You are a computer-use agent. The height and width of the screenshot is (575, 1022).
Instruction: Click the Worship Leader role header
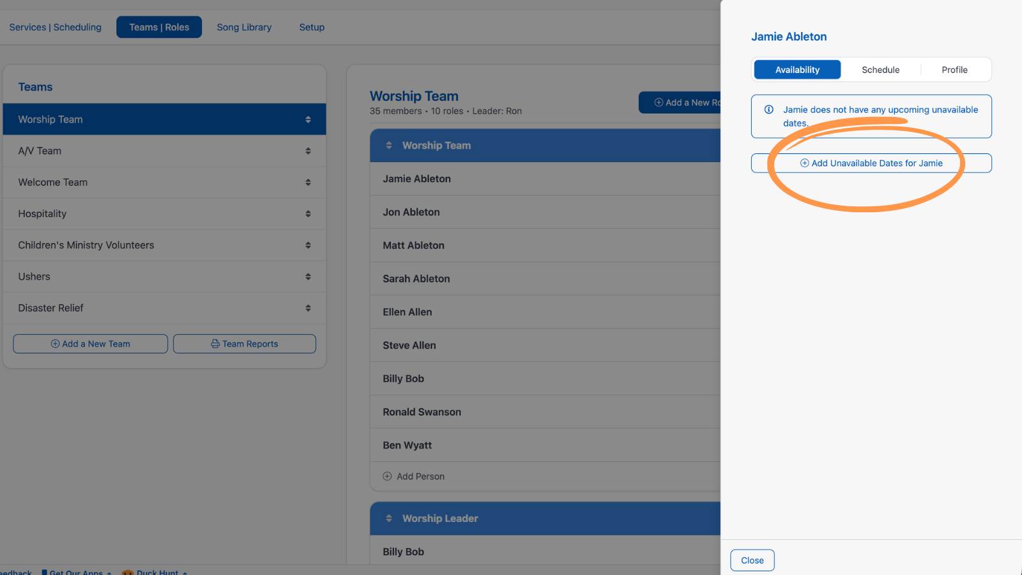click(545, 518)
